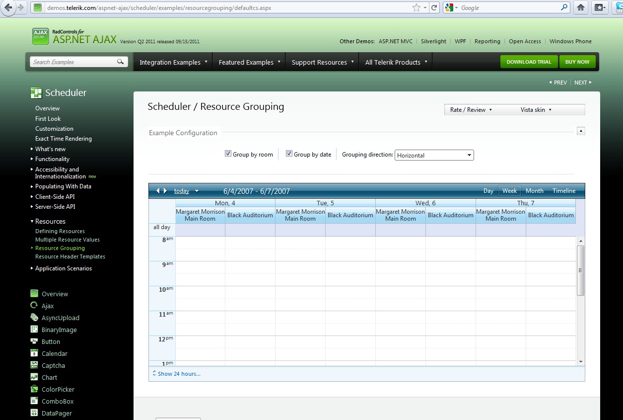Image resolution: width=623 pixels, height=420 pixels.
Task: Click the bookmarks toolbar icon
Action: [599, 7]
